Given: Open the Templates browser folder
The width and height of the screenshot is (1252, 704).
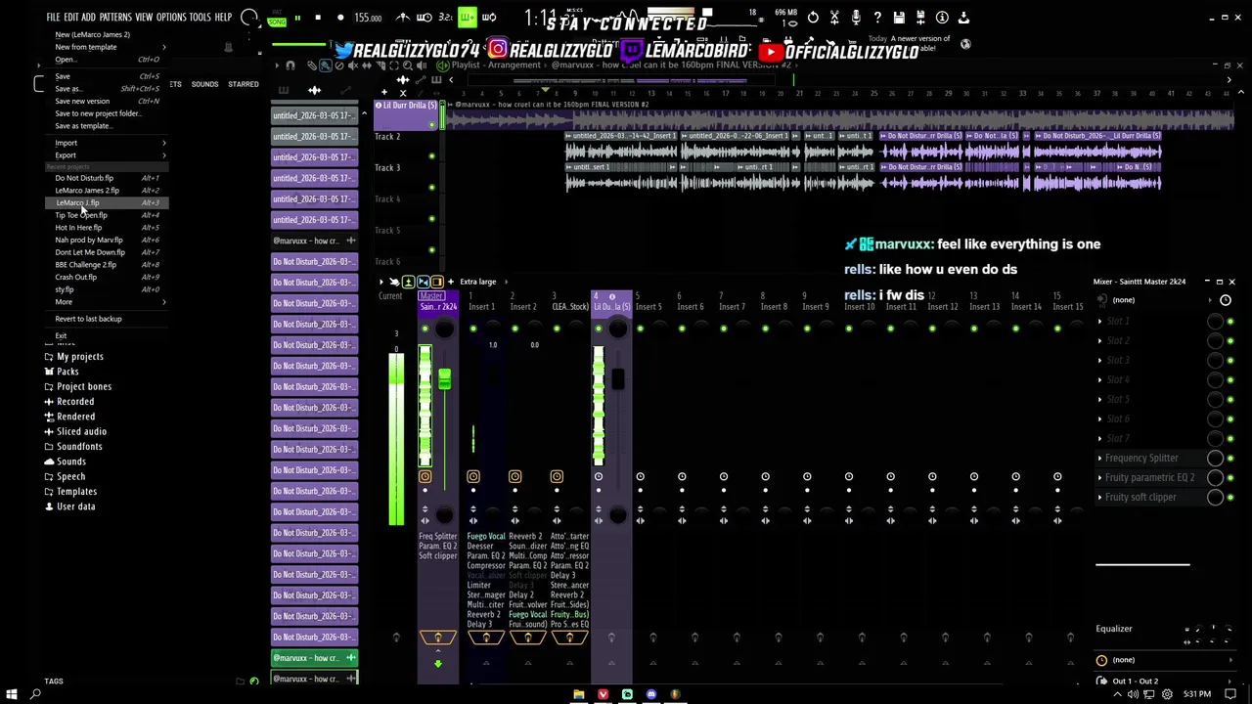Looking at the screenshot, I should 76,492.
